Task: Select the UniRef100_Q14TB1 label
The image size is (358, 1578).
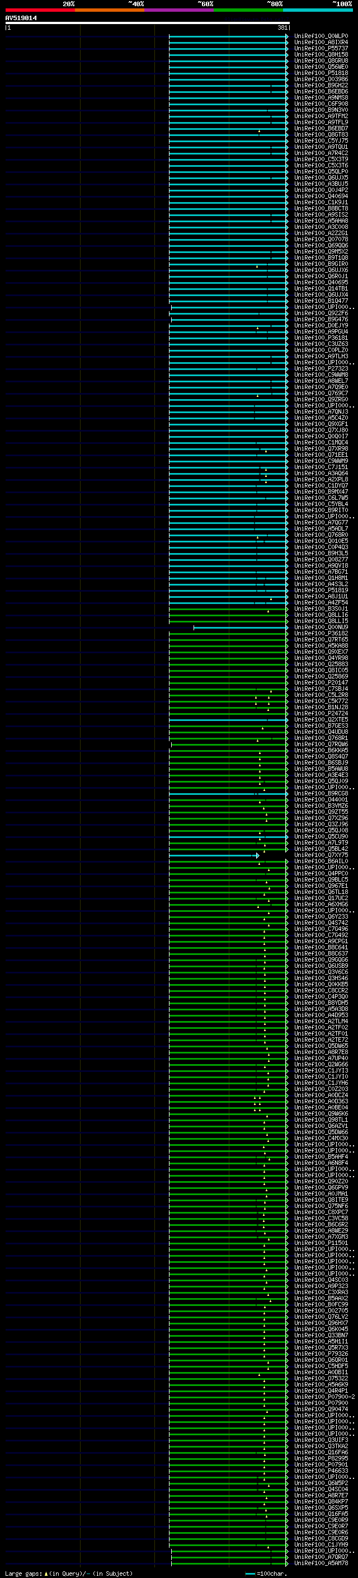Action: pyautogui.click(x=321, y=288)
